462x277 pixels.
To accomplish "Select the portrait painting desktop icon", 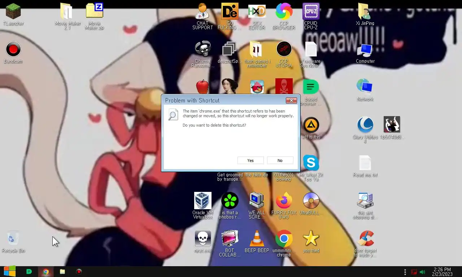I will click(x=230, y=87).
